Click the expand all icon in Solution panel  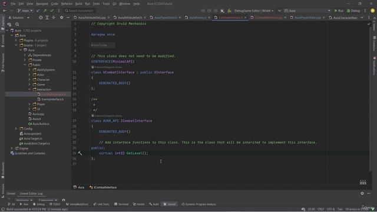click(47, 18)
